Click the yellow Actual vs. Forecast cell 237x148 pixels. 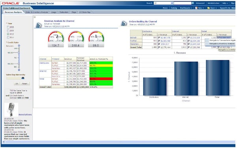(x=101, y=66)
